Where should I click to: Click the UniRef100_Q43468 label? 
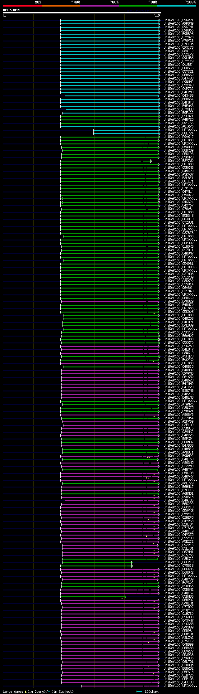(x=178, y=96)
